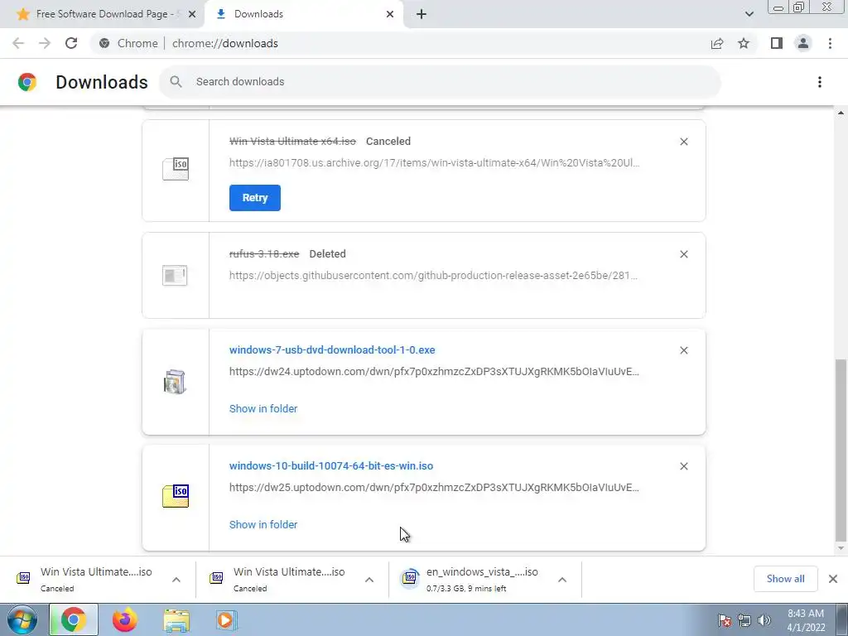Open the share page icon in address bar
The width and height of the screenshot is (848, 636).
717,43
